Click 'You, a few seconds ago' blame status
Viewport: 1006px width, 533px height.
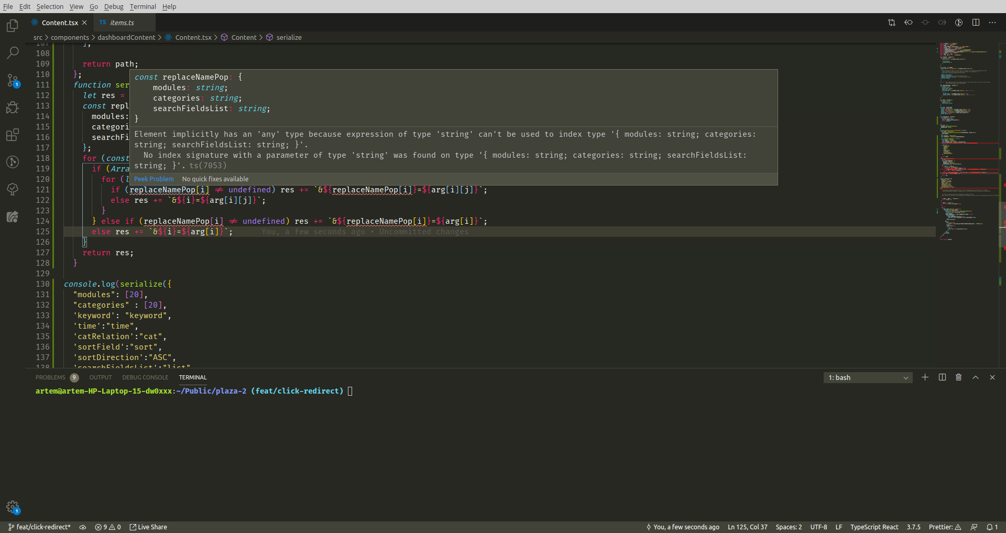click(683, 527)
